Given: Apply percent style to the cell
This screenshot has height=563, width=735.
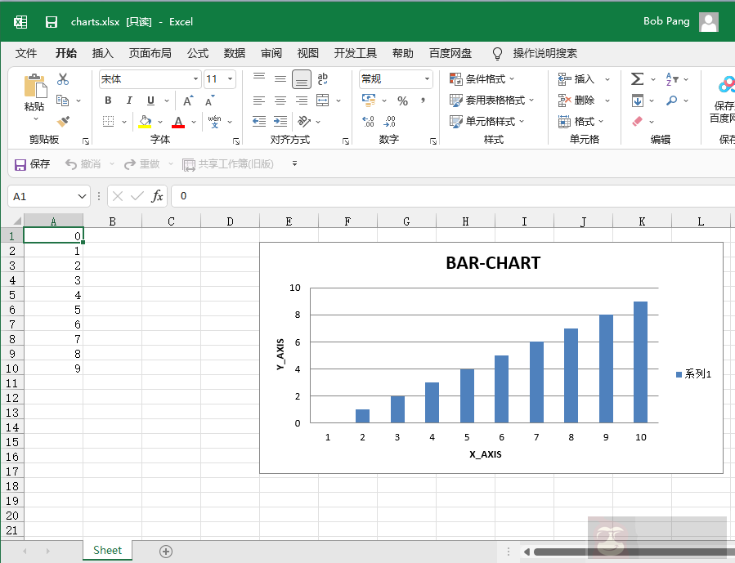Looking at the screenshot, I should [402, 101].
